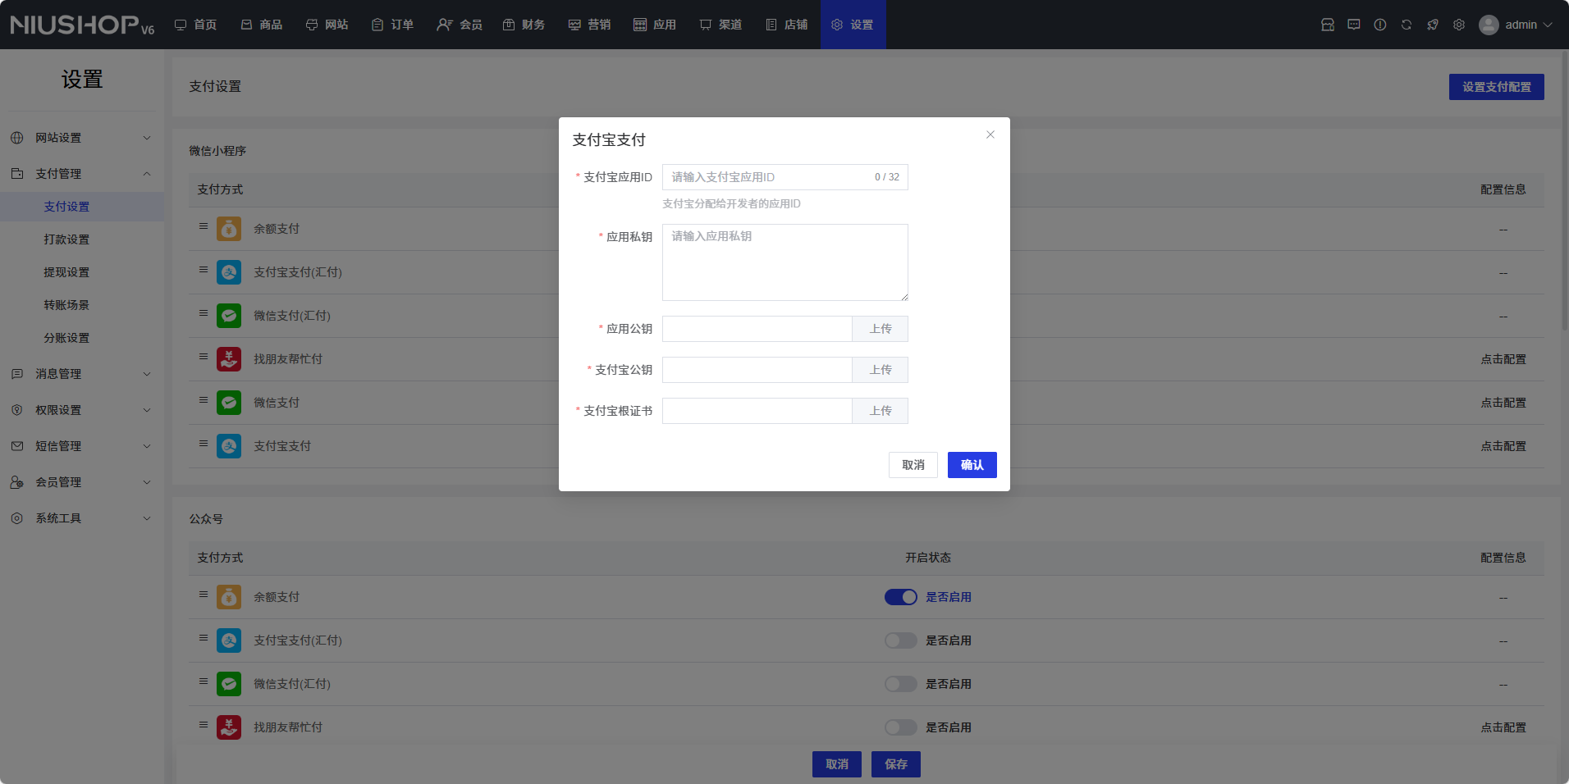This screenshot has width=1569, height=784.
Task: Enable 支付宝支付(汇付) toggle under 公众号
Action: click(x=900, y=640)
